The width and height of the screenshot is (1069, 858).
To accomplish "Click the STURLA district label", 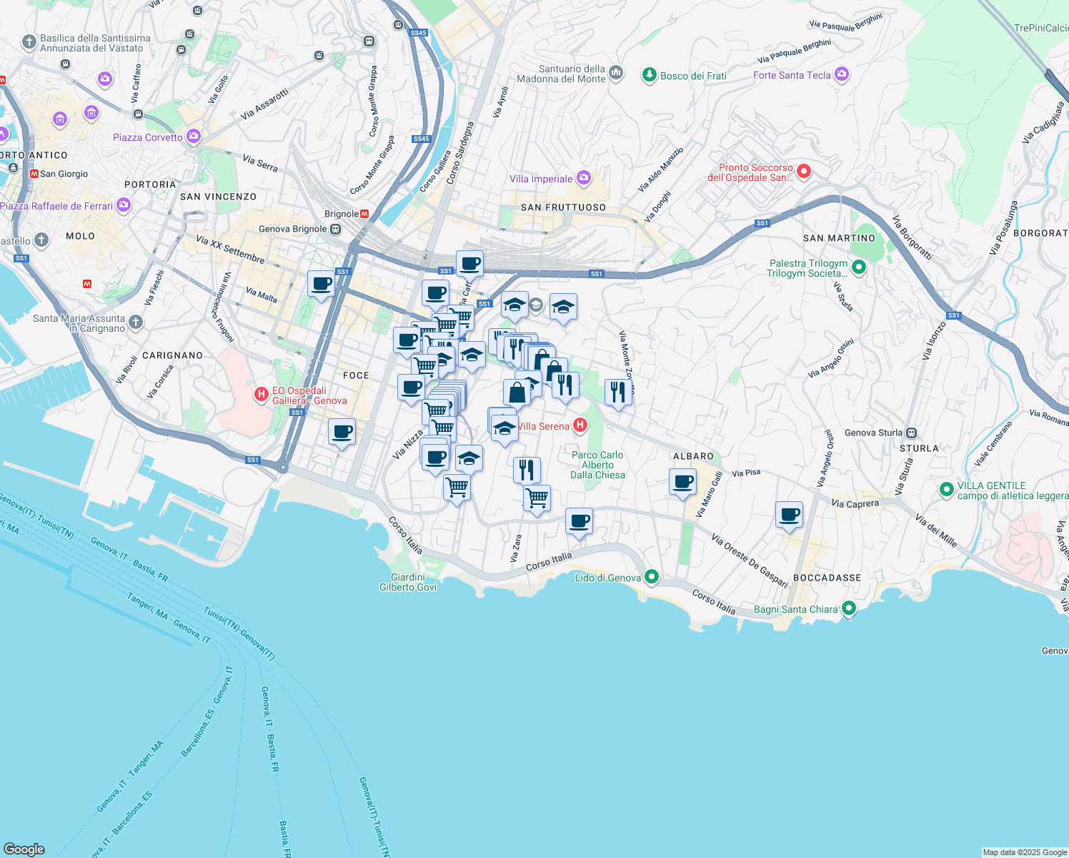I will [919, 448].
